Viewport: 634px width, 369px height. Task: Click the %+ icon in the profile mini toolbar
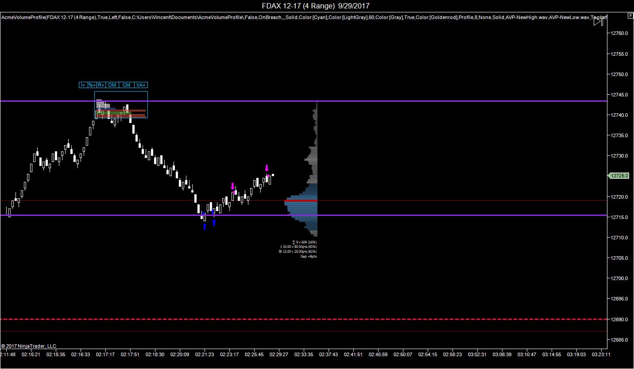tap(92, 85)
